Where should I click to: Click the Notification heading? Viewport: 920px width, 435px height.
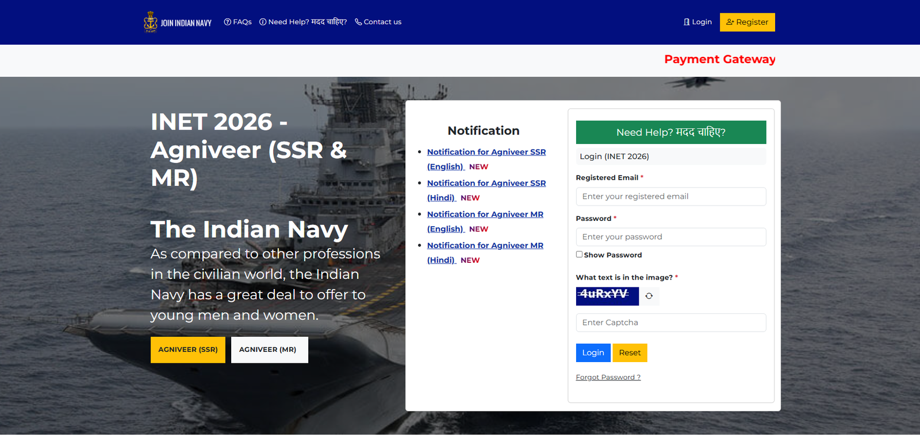484,131
